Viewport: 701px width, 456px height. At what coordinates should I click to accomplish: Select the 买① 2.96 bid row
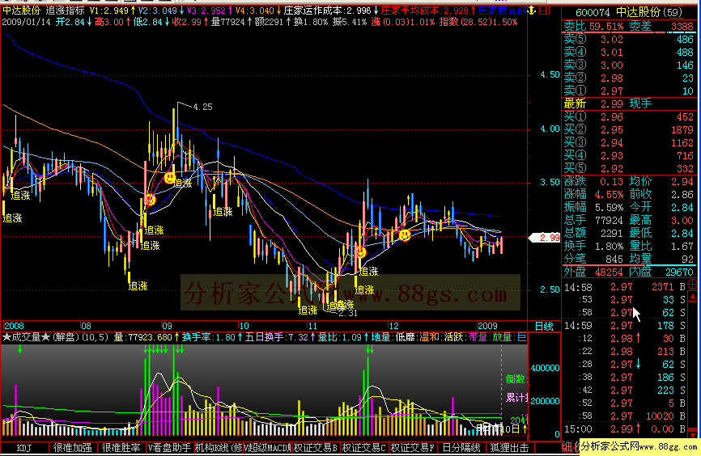(x=629, y=117)
